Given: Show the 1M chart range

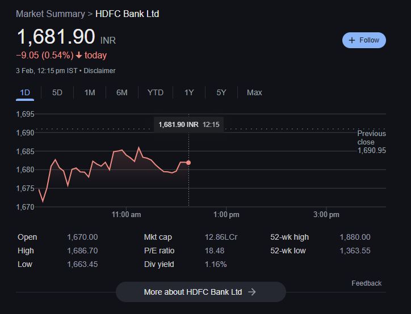Looking at the screenshot, I should [90, 92].
